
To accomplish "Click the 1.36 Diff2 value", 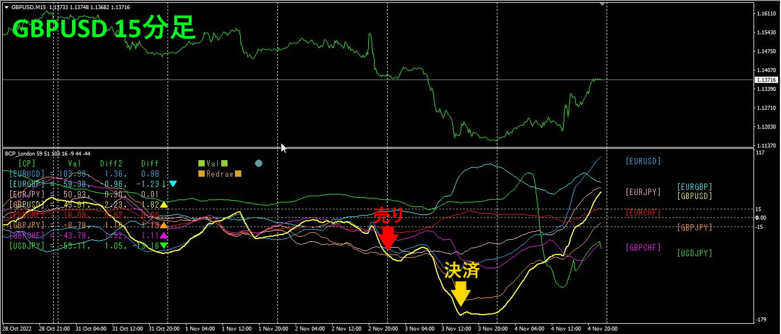I will click(114, 174).
